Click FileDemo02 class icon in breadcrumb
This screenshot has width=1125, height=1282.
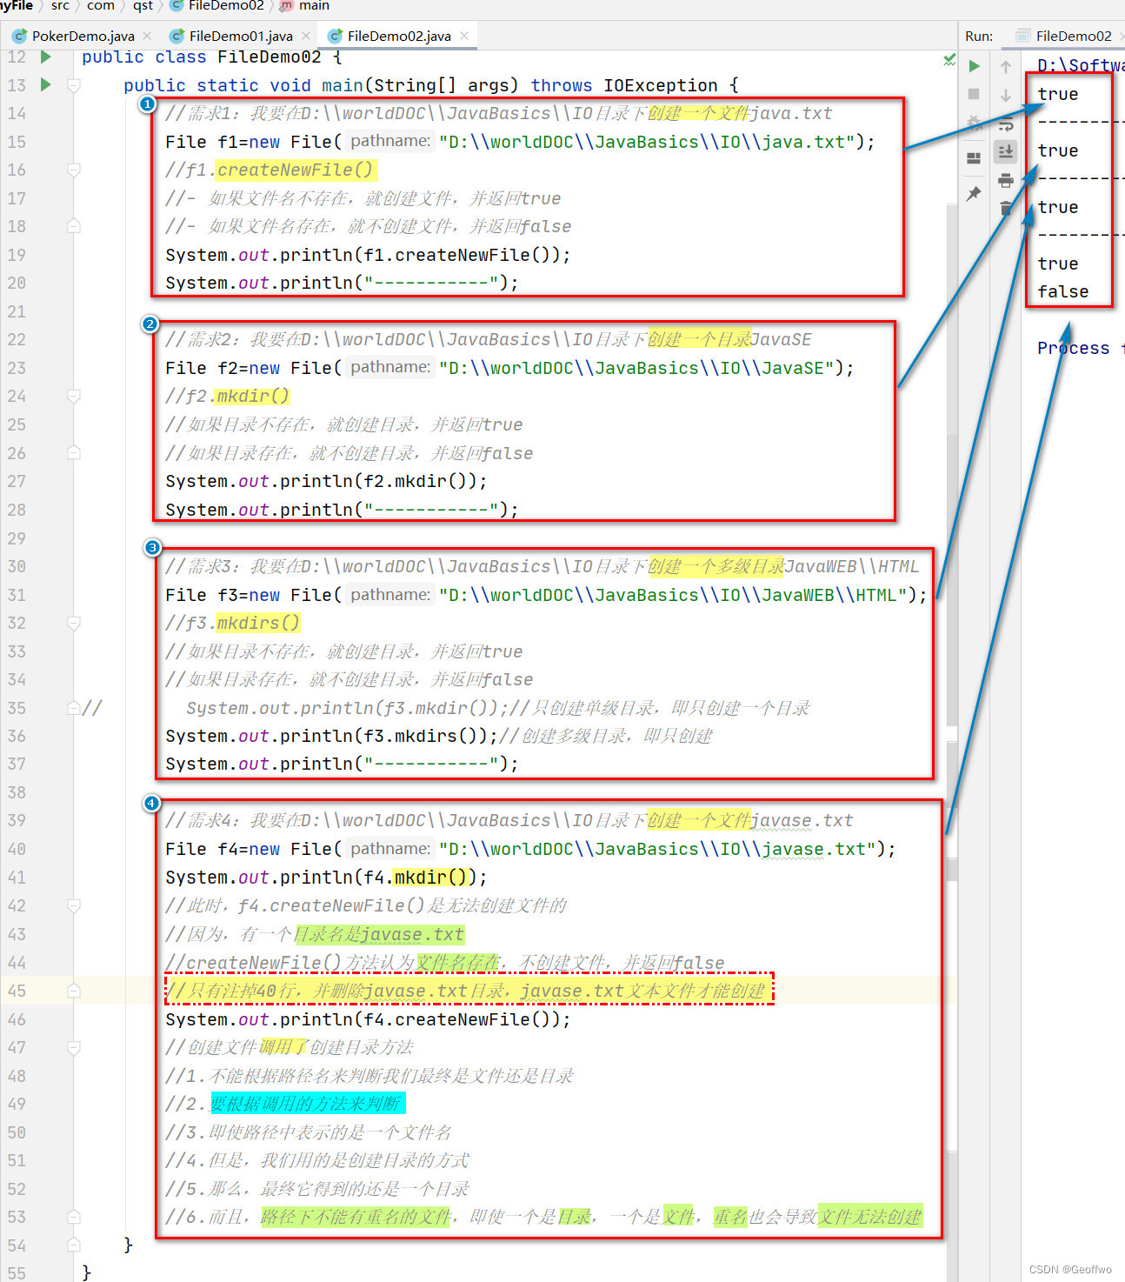(176, 5)
